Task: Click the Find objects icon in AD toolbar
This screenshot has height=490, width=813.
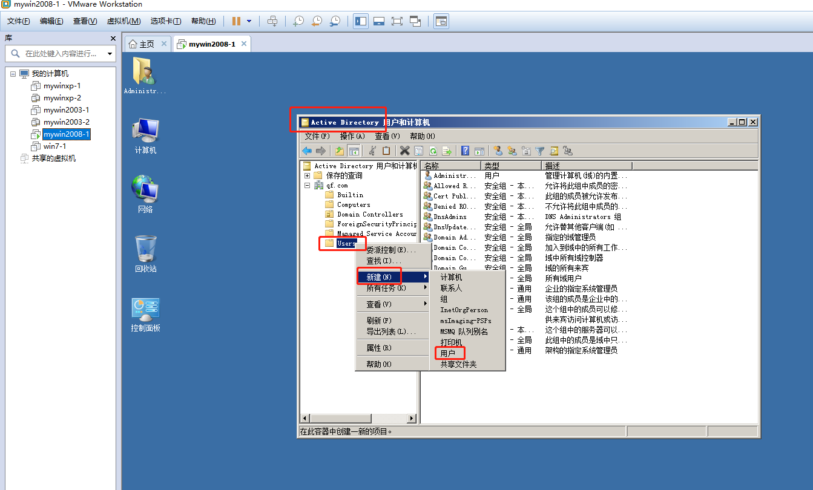Action: coord(553,151)
